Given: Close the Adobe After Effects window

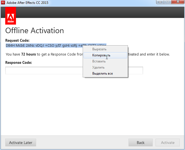Looking at the screenshot, I should click(x=178, y=2).
